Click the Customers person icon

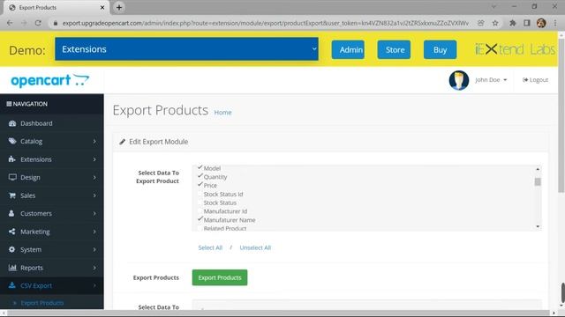[11, 213]
